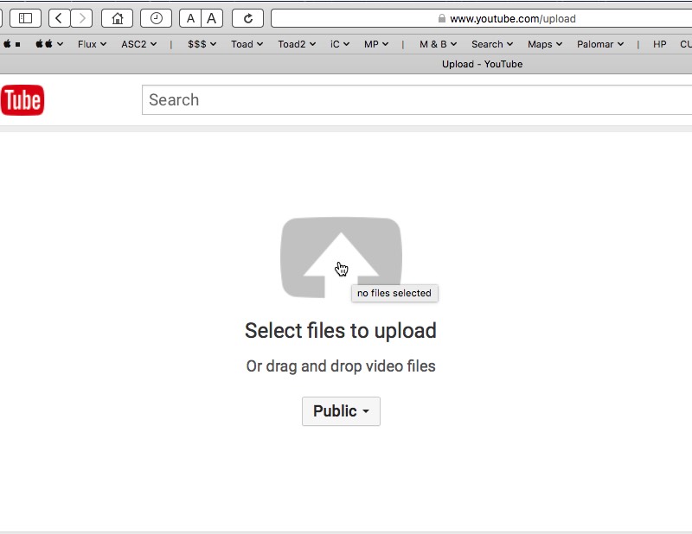The image size is (692, 534).
Task: Expand the double Apple bookmark folder
Action: 49,44
